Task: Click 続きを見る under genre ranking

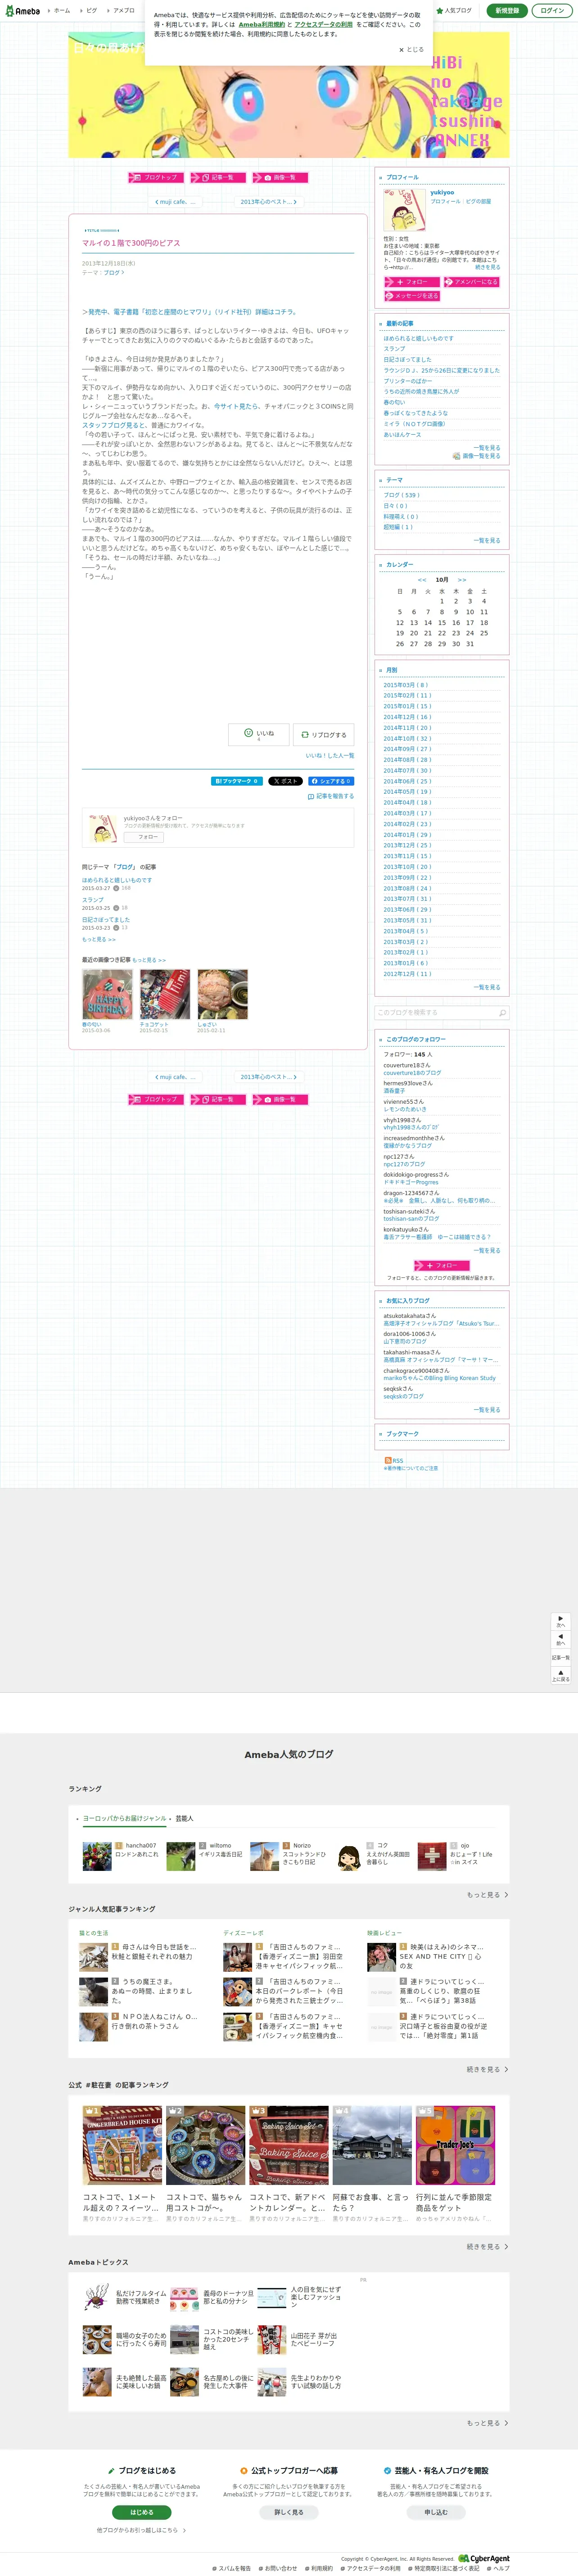Action: point(487,2070)
